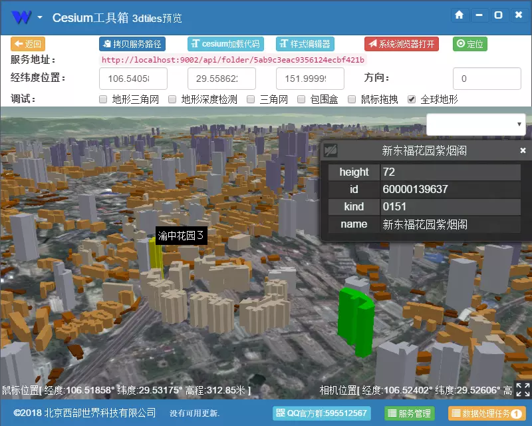The width and height of the screenshot is (532, 426).
Task: Open the empty dropdown over the map
Action: (476, 124)
